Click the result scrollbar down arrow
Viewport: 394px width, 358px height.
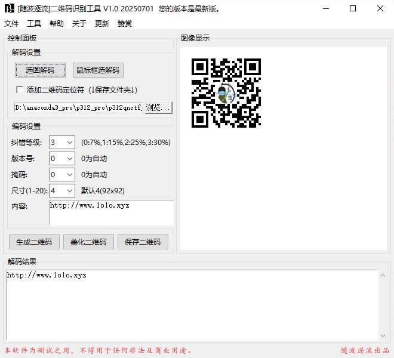[x=383, y=336]
